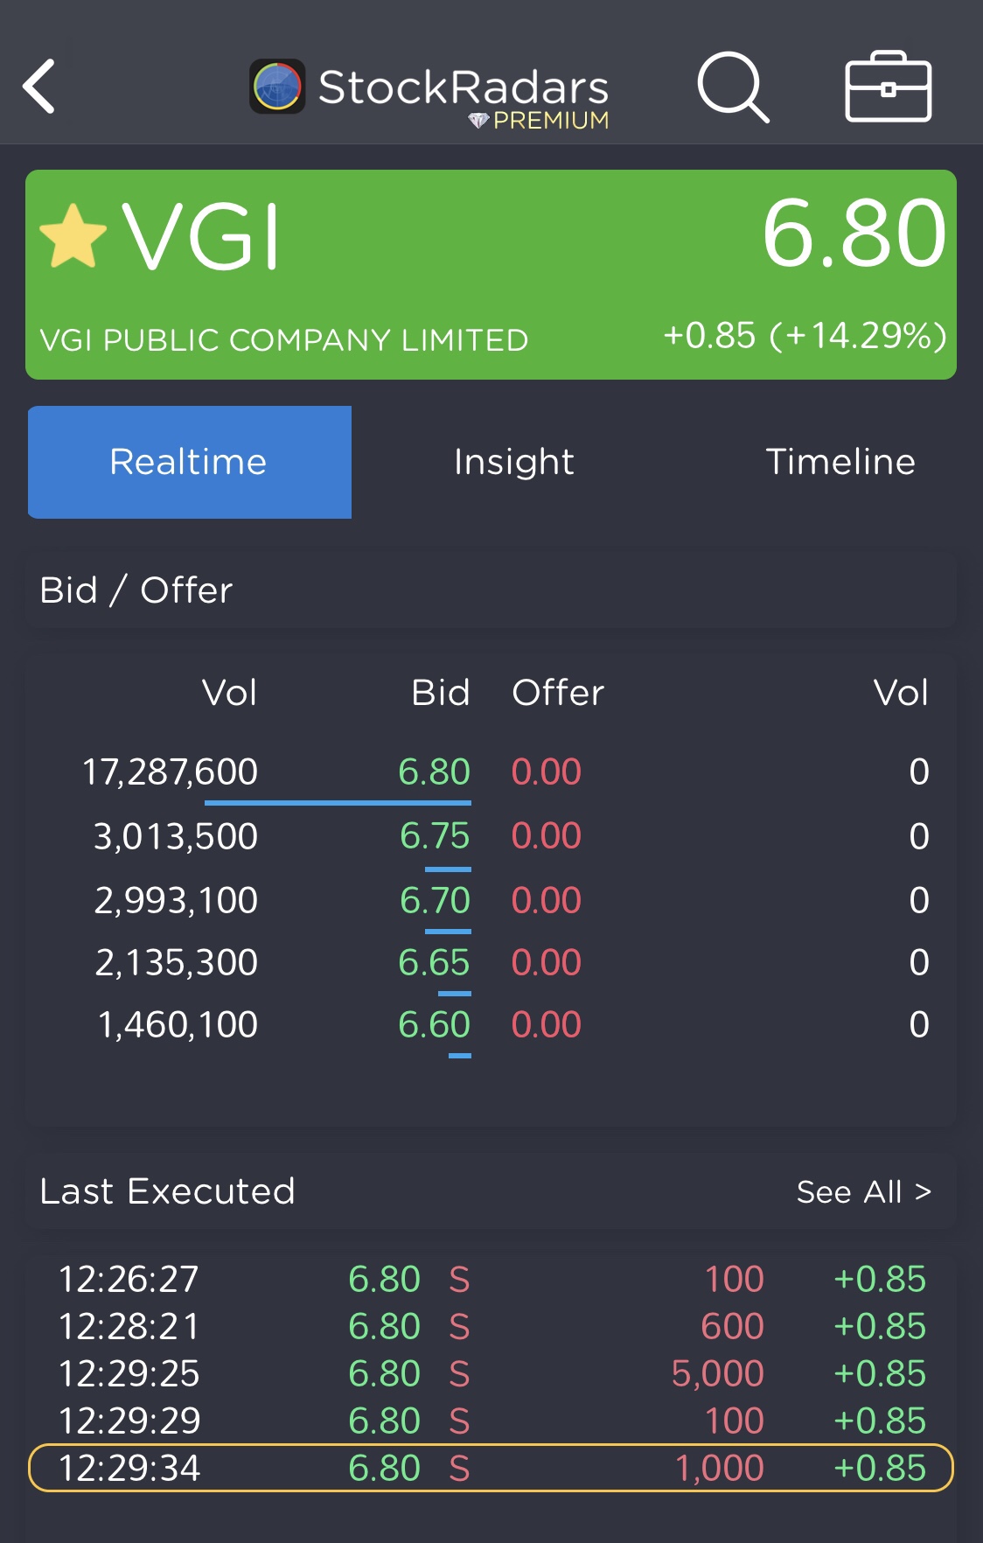983x1543 pixels.
Task: Tap the Last Executed section title
Action: pyautogui.click(x=167, y=1191)
